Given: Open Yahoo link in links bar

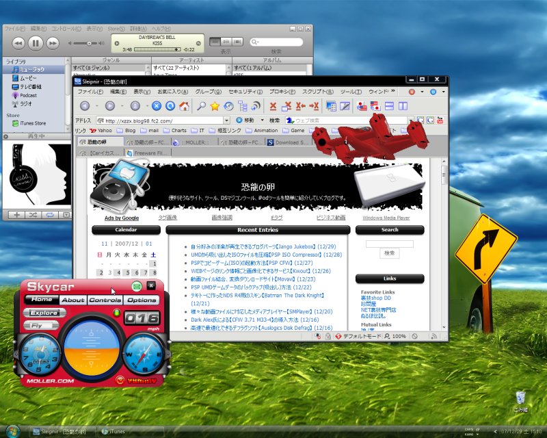Looking at the screenshot, I should (x=101, y=131).
